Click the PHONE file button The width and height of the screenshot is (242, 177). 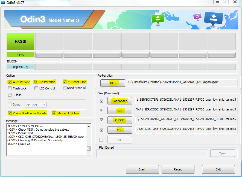click(119, 120)
